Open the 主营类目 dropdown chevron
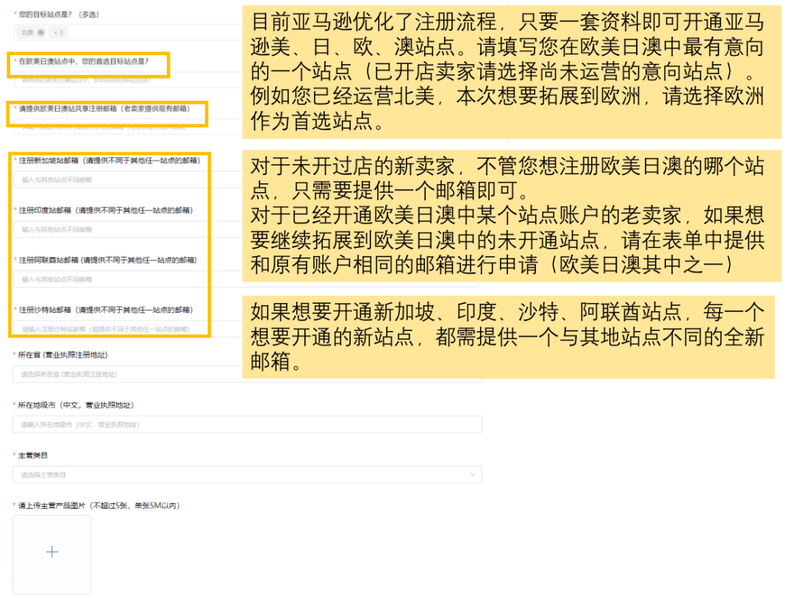The width and height of the screenshot is (794, 598). click(x=473, y=475)
